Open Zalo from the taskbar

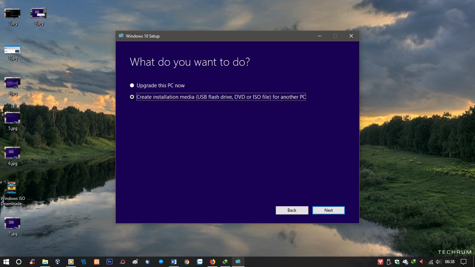pos(200,262)
